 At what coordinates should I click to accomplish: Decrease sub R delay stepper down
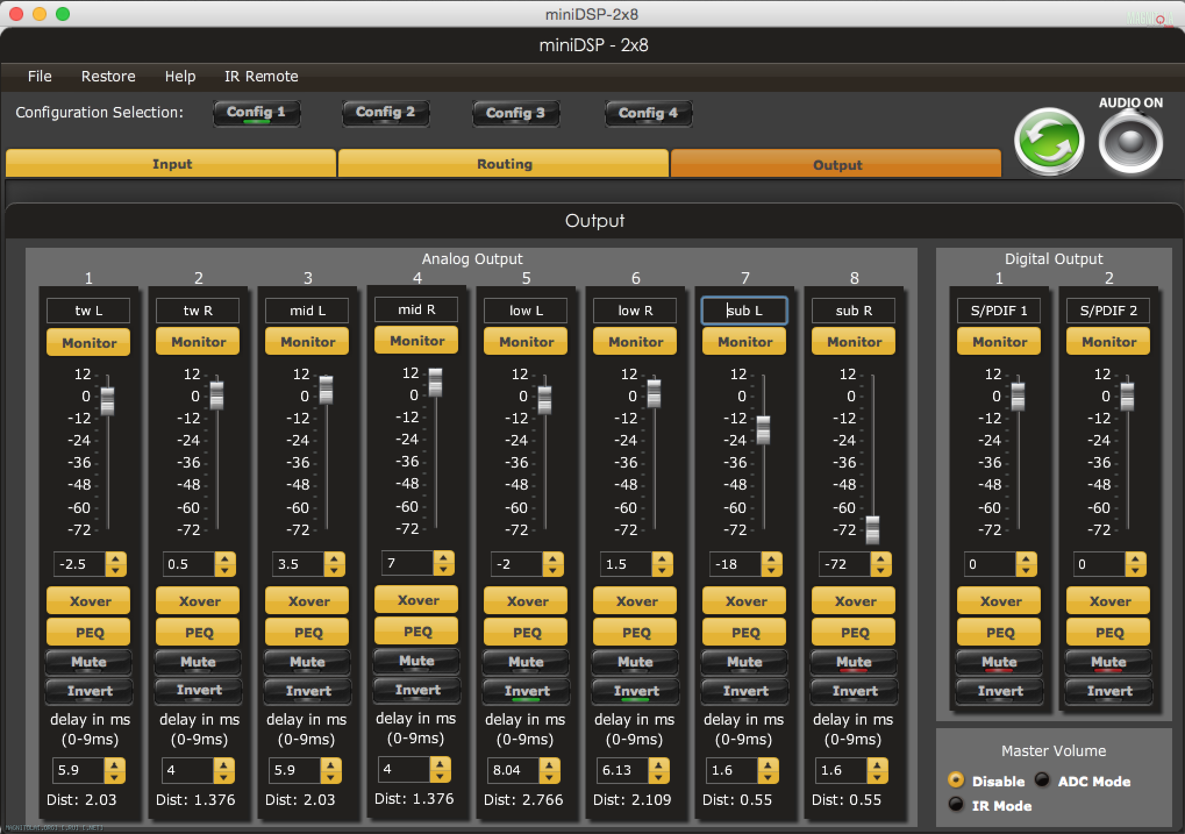coord(877,776)
